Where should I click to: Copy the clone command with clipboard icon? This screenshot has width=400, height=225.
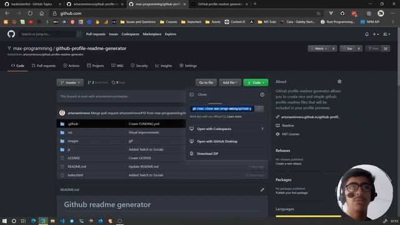pyautogui.click(x=259, y=109)
